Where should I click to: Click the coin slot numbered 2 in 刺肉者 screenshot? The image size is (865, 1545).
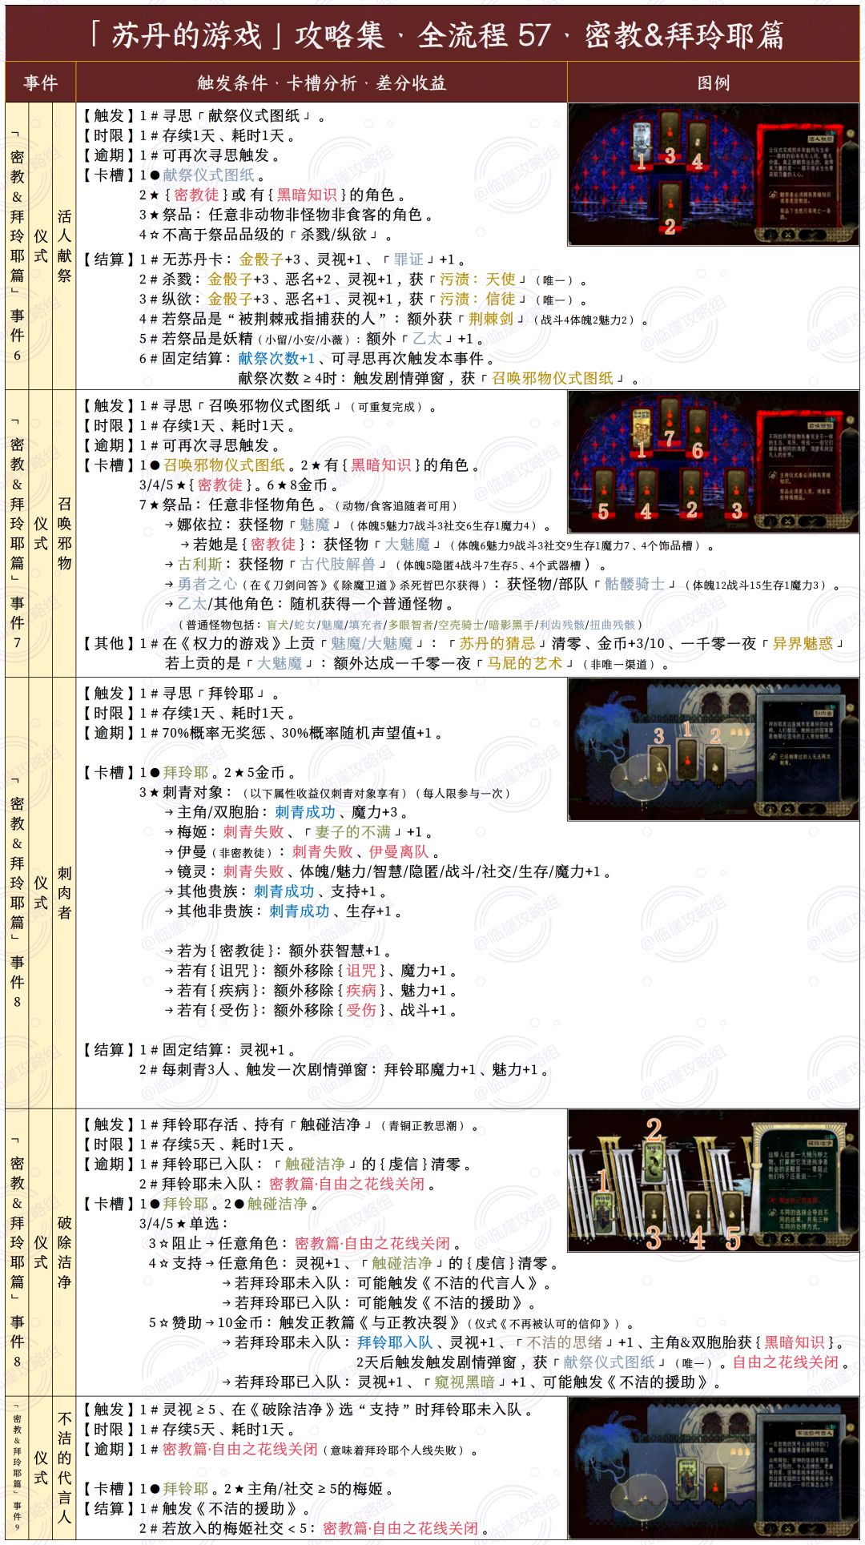coord(715,765)
